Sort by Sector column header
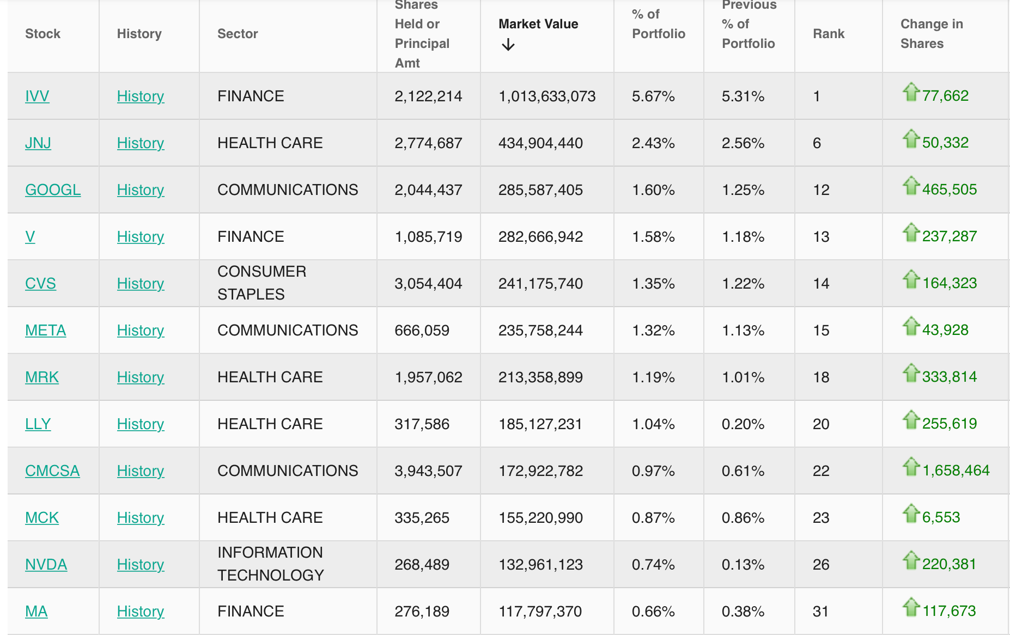This screenshot has height=635, width=1010. coord(238,34)
